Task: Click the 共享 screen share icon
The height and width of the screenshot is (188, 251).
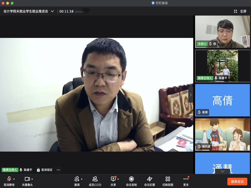Action: pyautogui.click(x=113, y=179)
